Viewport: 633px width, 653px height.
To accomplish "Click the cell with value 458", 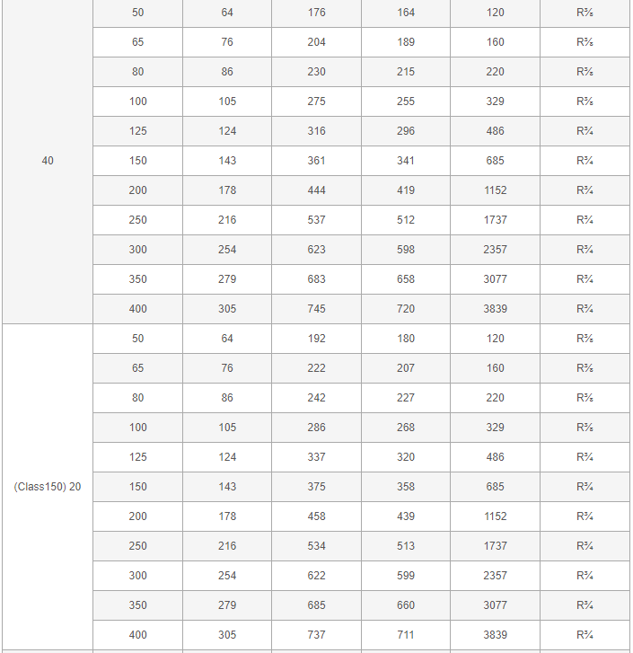I will pyautogui.click(x=316, y=516).
